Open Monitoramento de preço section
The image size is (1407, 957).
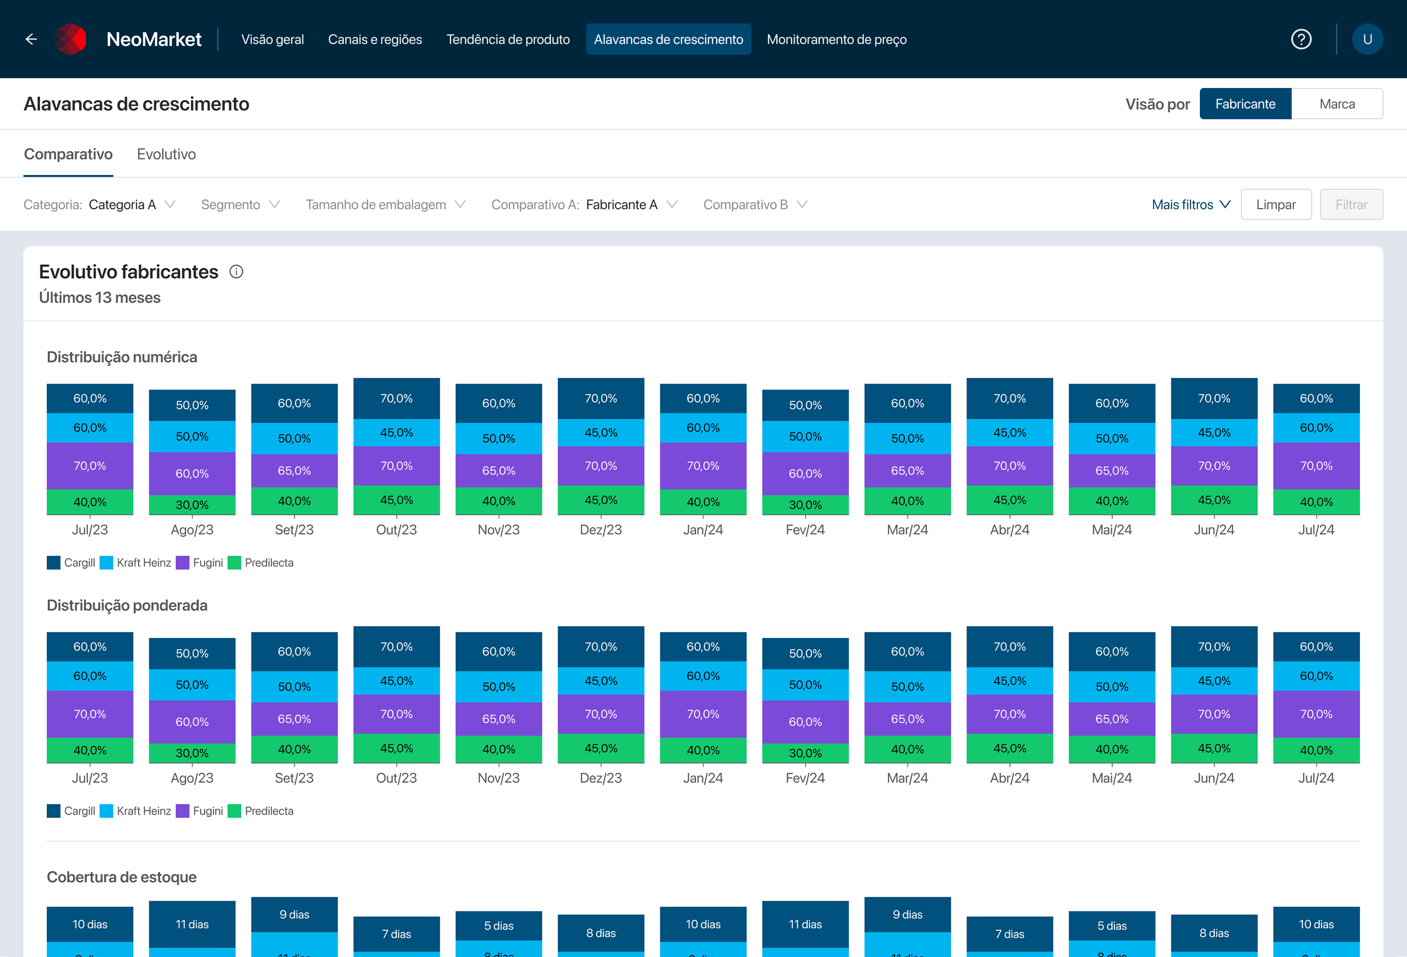[837, 40]
